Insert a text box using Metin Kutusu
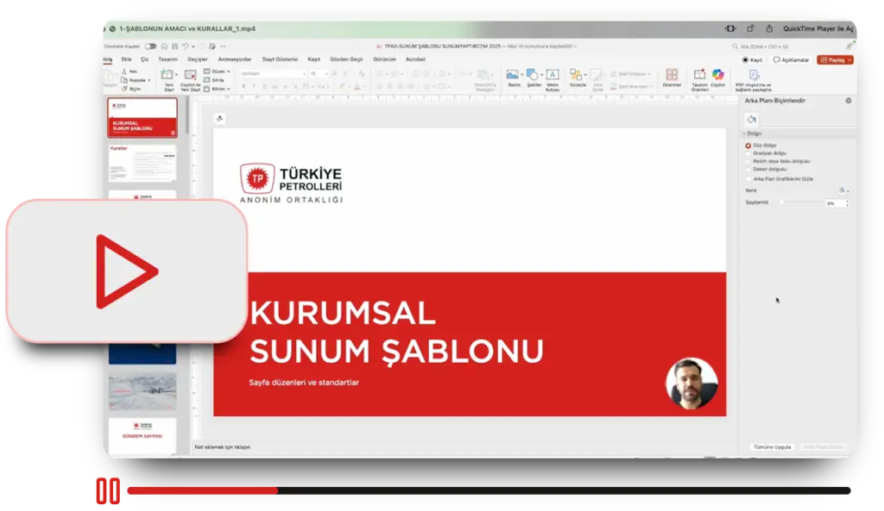Screen dimensions: 884x511 pyautogui.click(x=552, y=76)
